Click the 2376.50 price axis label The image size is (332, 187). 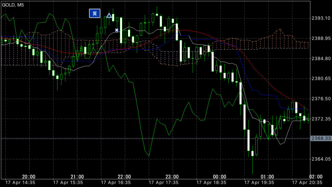coord(321,99)
